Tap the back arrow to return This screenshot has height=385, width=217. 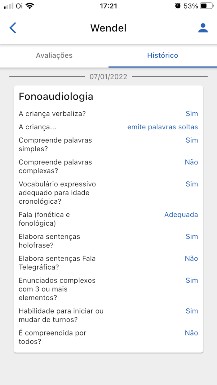12,28
